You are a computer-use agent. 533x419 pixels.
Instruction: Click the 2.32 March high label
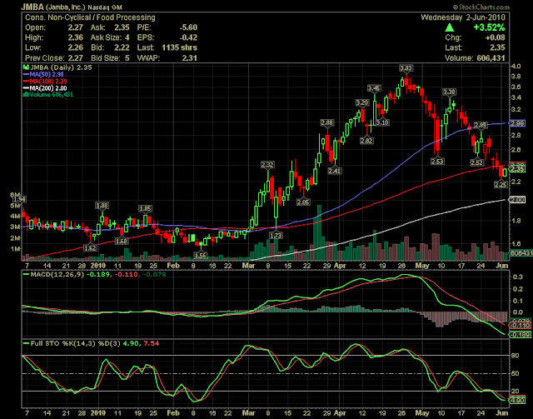coord(267,165)
